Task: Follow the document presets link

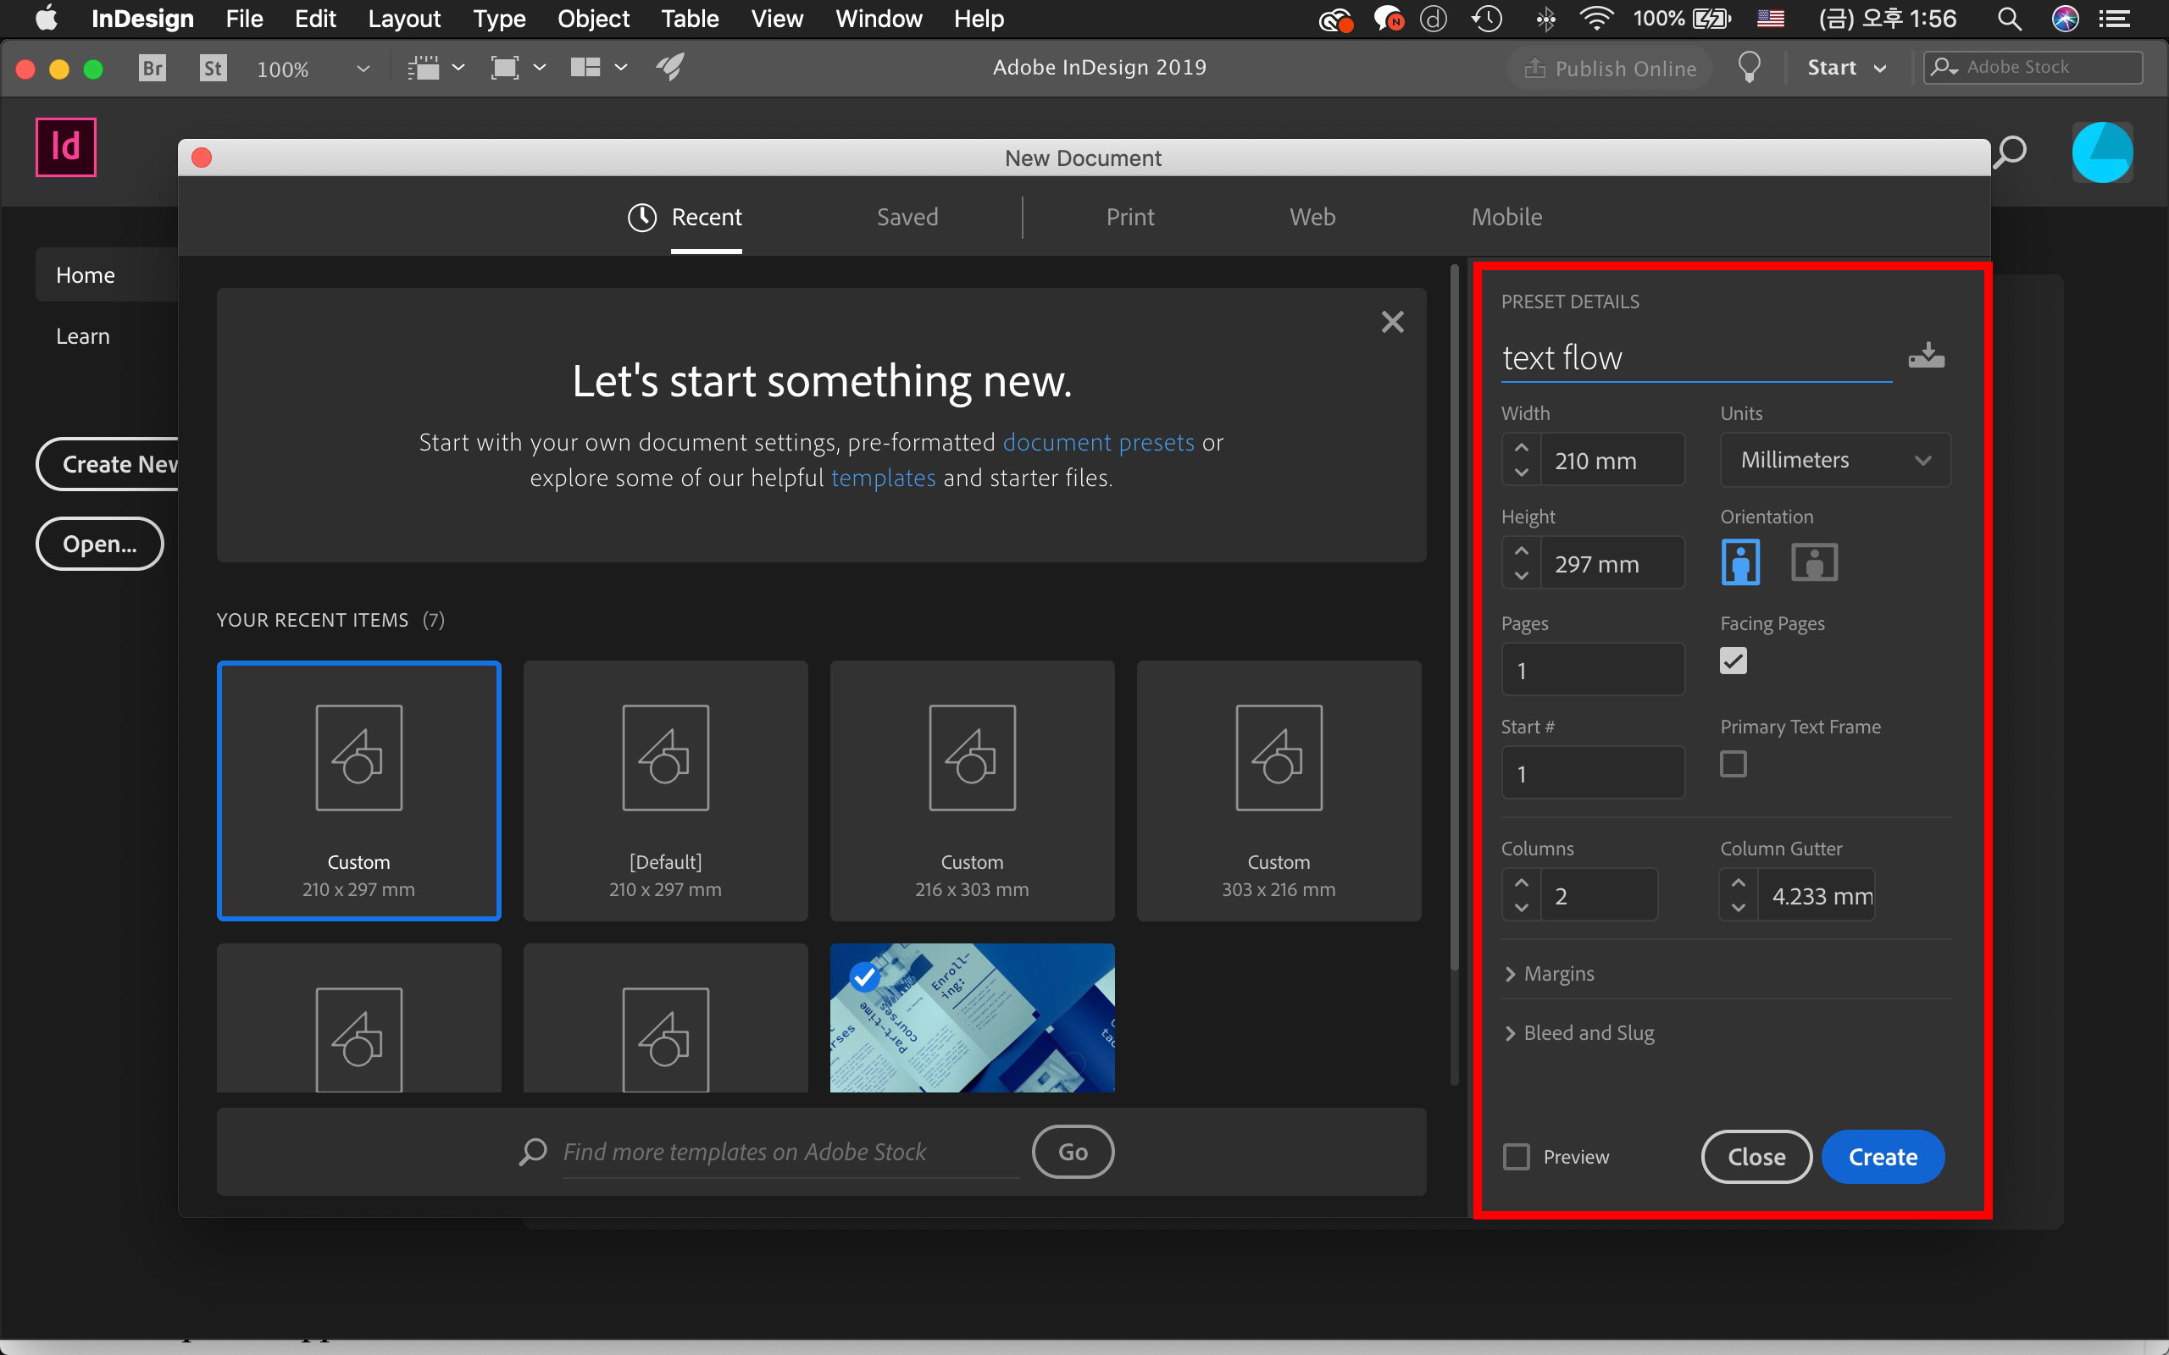Action: pos(1098,443)
